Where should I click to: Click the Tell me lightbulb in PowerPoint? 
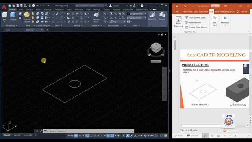point(238,11)
